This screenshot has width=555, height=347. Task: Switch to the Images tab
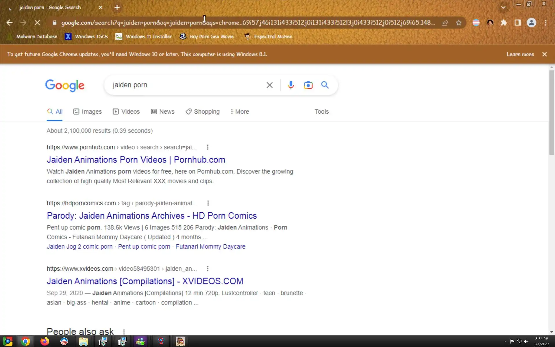coord(88,112)
